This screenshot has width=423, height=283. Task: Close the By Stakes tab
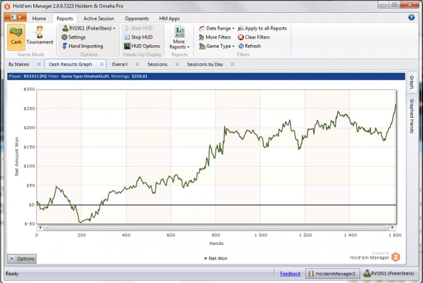pyautogui.click(x=39, y=64)
